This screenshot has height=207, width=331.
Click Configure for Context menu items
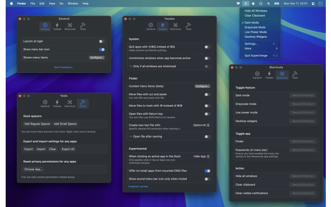[x=202, y=86]
